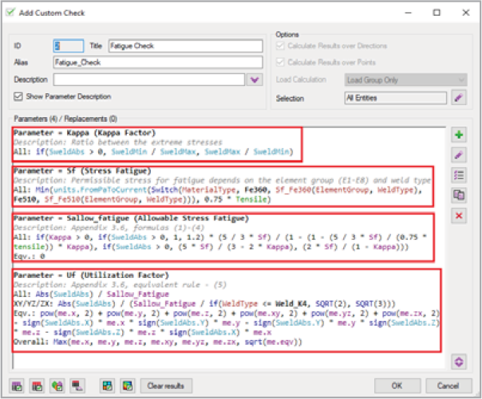Click the Selection field All Entities

coord(396,98)
